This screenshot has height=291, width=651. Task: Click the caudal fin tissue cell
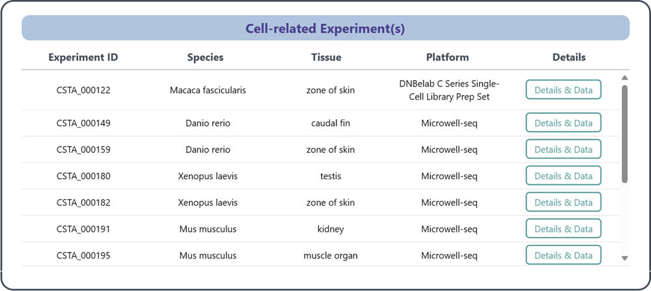tap(331, 123)
